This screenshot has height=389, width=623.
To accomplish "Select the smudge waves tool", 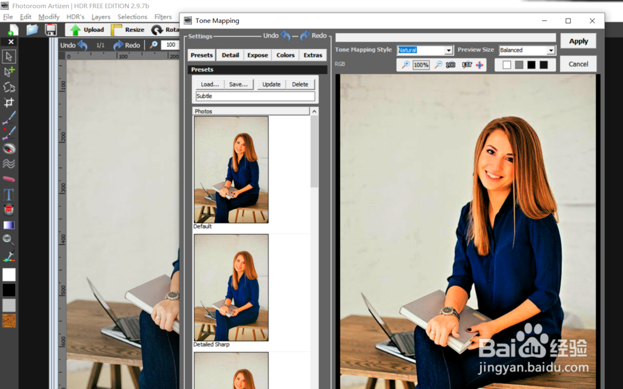I will click(9, 164).
